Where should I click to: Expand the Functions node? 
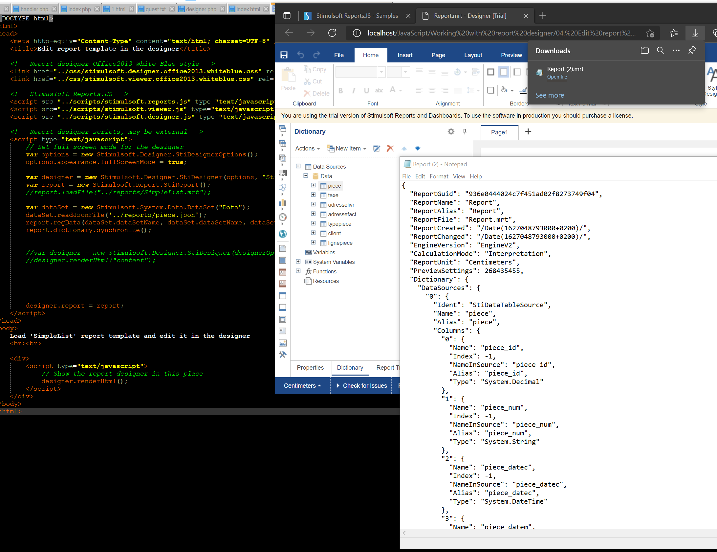tap(298, 271)
